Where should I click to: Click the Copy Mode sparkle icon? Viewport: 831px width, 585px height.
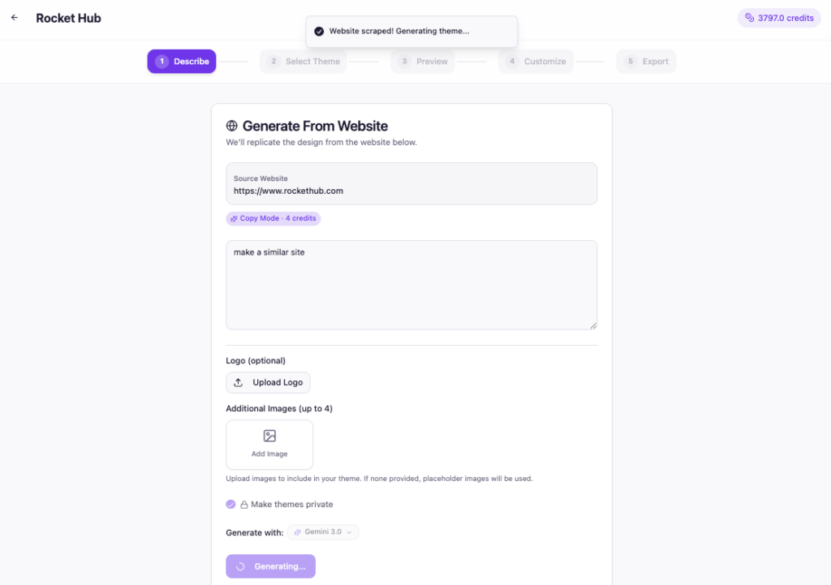(234, 219)
